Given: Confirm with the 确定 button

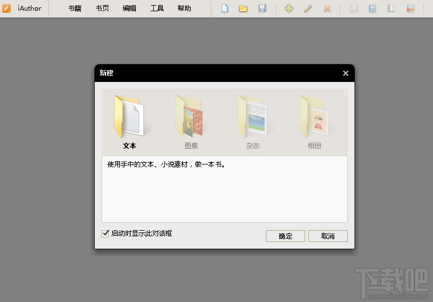Looking at the screenshot, I should [x=285, y=236].
